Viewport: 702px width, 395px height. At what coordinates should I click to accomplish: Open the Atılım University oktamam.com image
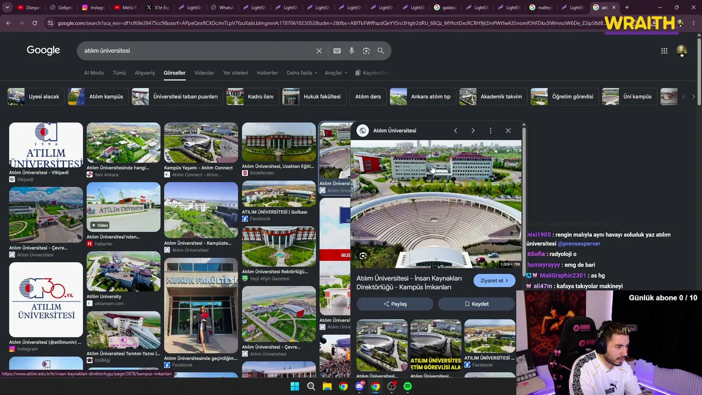coord(123,272)
